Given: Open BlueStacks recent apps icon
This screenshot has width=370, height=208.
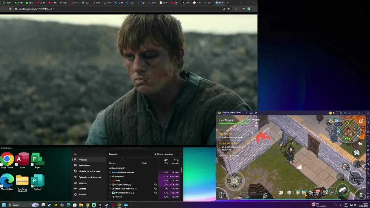Looking at the screenshot, I should 256,113.
